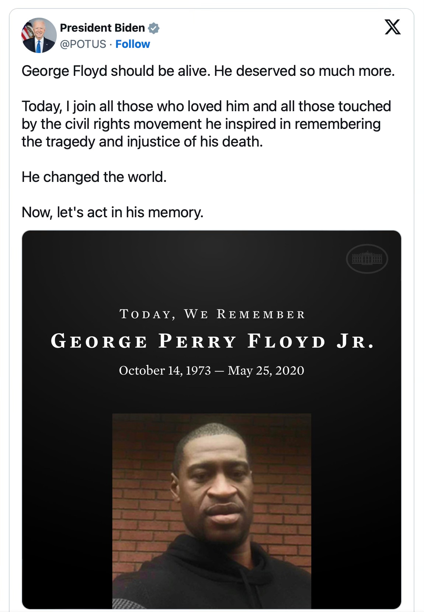424x612 pixels.
Task: Click the word 'George' in the memorial heading
Action: (99, 341)
